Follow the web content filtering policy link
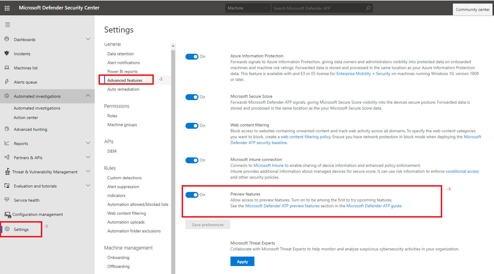 (x=306, y=137)
